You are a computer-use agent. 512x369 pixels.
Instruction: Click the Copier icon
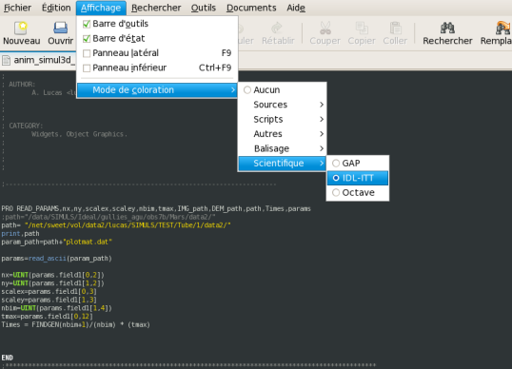[362, 29]
